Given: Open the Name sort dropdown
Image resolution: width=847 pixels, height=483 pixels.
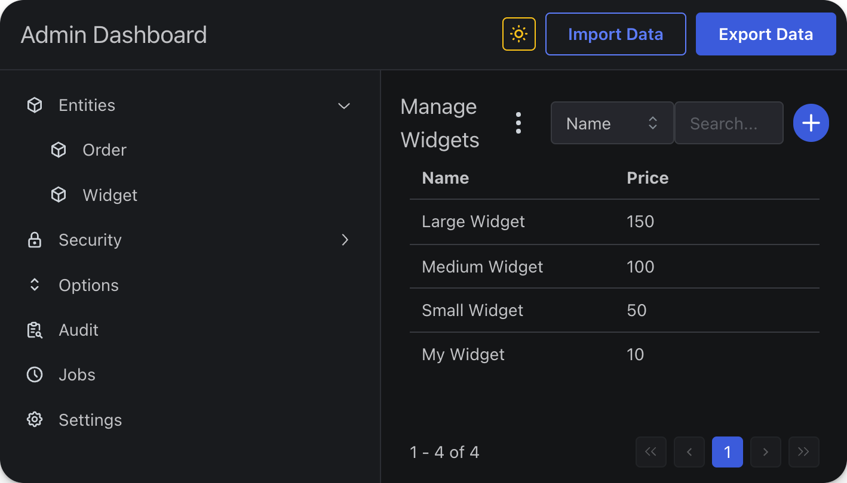Looking at the screenshot, I should [x=612, y=123].
